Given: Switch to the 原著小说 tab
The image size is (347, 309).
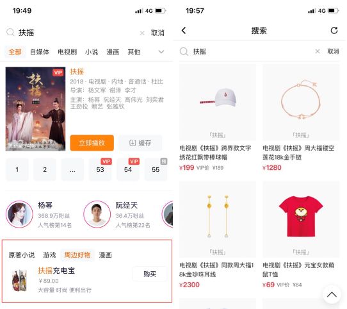Looking at the screenshot, I should 22,255.
